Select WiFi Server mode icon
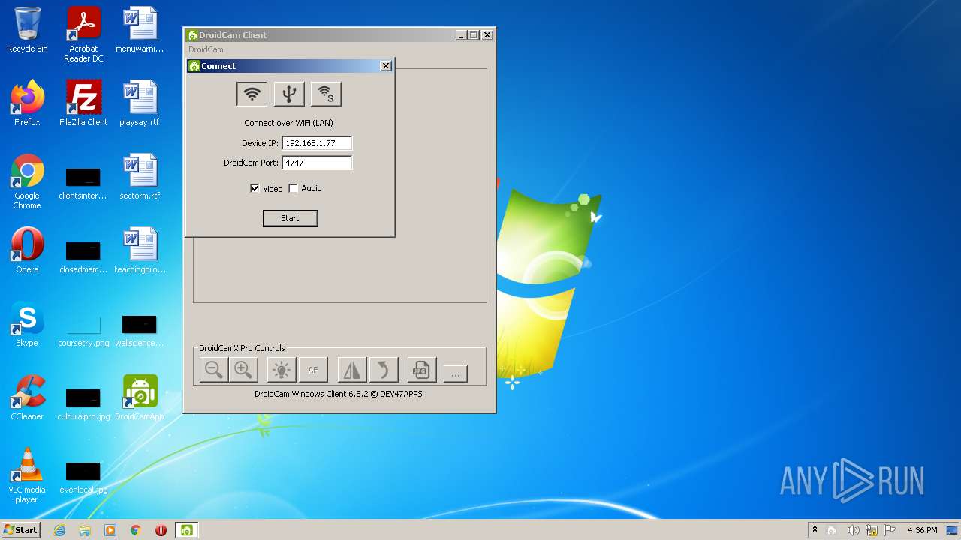Image resolution: width=961 pixels, height=540 pixels. [326, 94]
